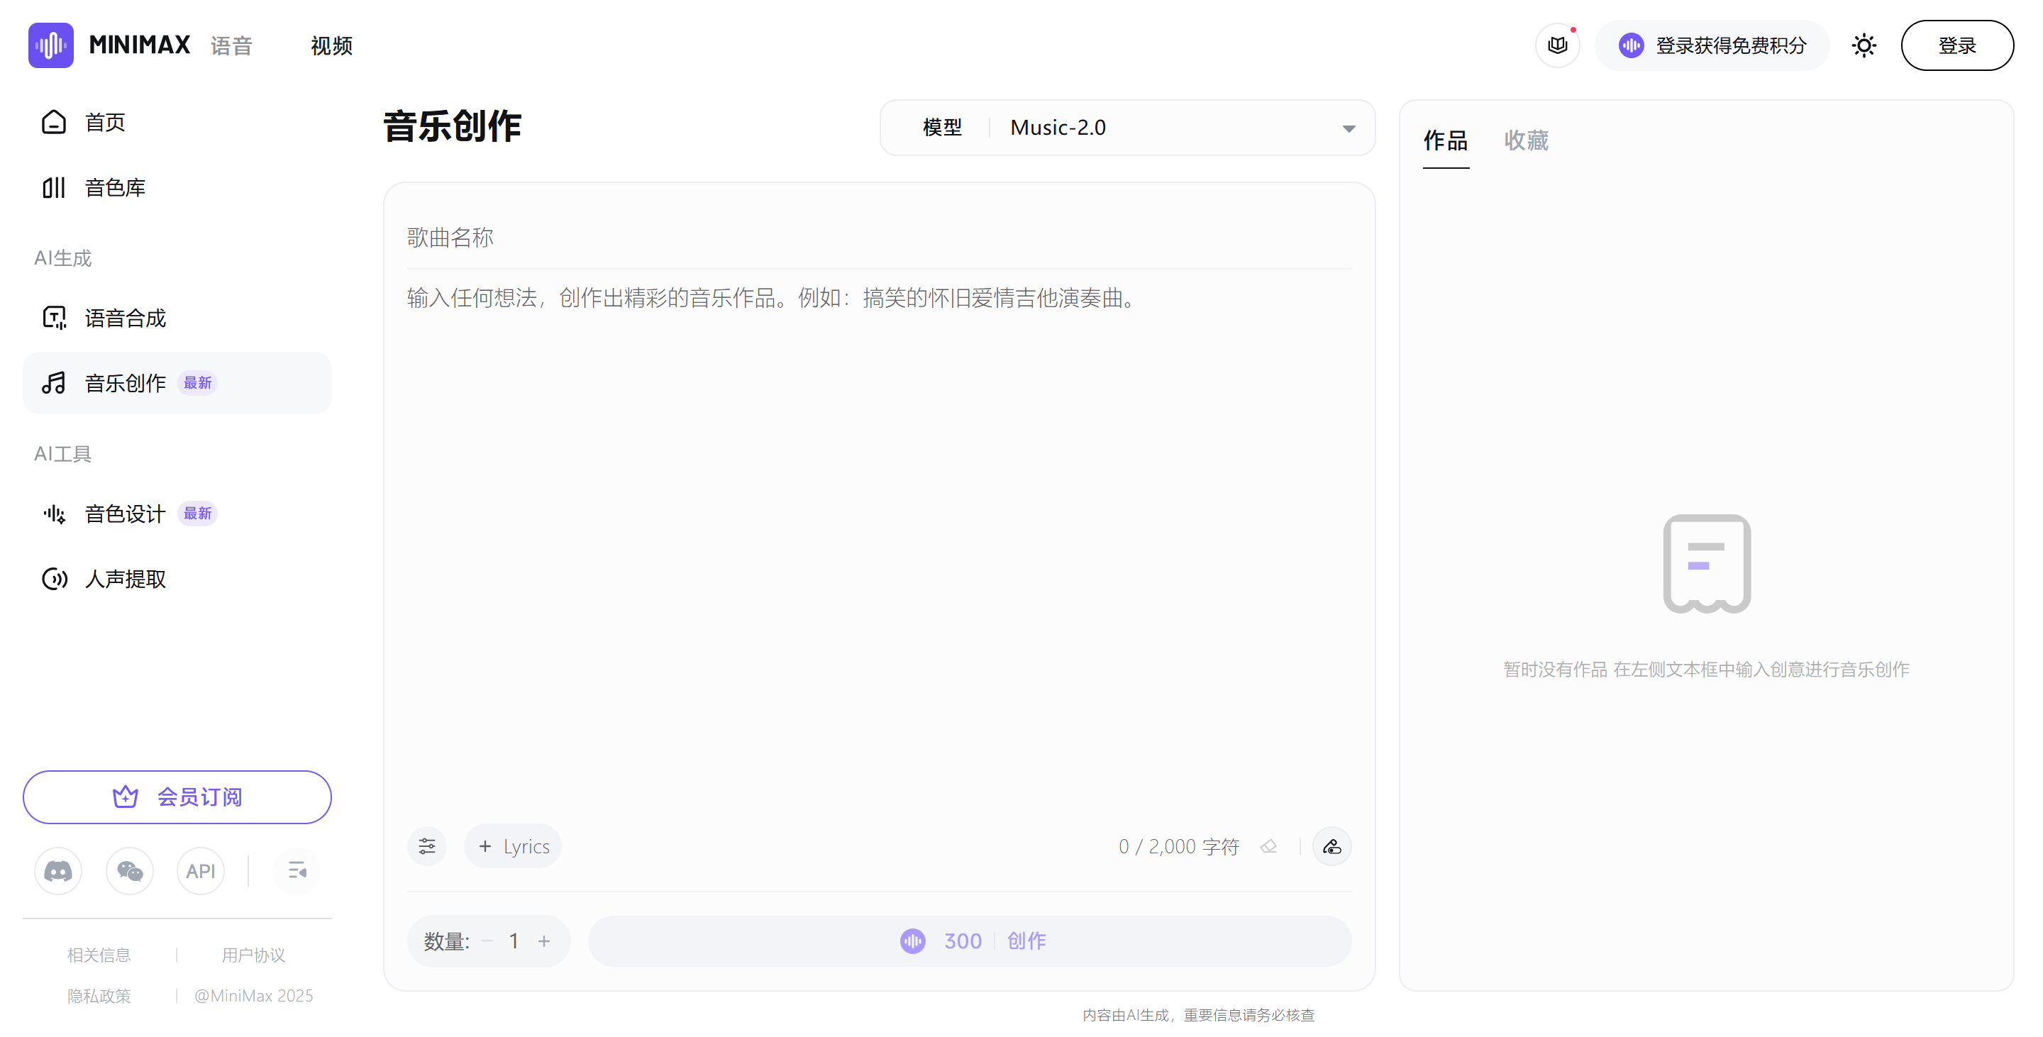Image resolution: width=2043 pixels, height=1037 pixels.
Task: Increase quantity with the plus stepper
Action: (x=544, y=941)
